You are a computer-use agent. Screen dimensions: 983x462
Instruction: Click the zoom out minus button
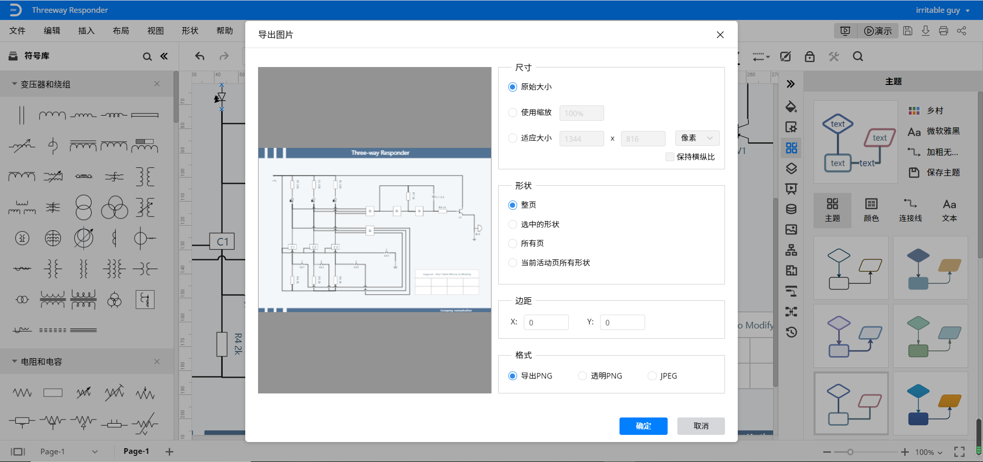coord(827,452)
